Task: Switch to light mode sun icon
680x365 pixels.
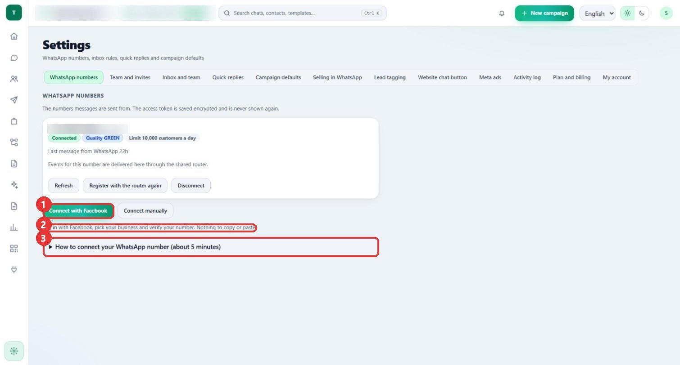Action: (x=627, y=13)
